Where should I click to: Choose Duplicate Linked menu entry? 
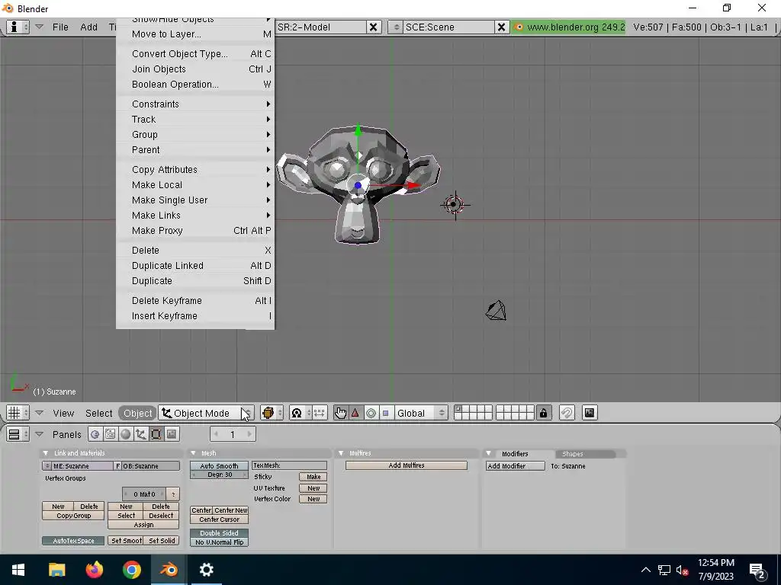195,266
